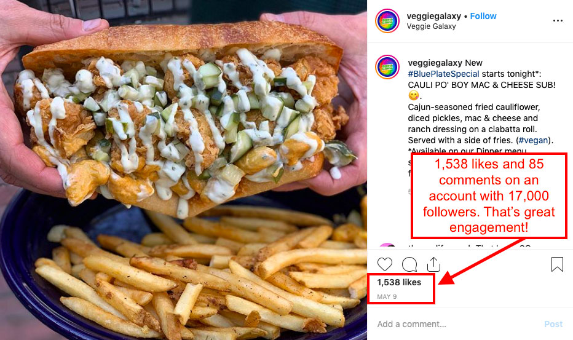Click the sandwich photo
Image resolution: width=573 pixels, height=340 pixels.
[x=183, y=170]
